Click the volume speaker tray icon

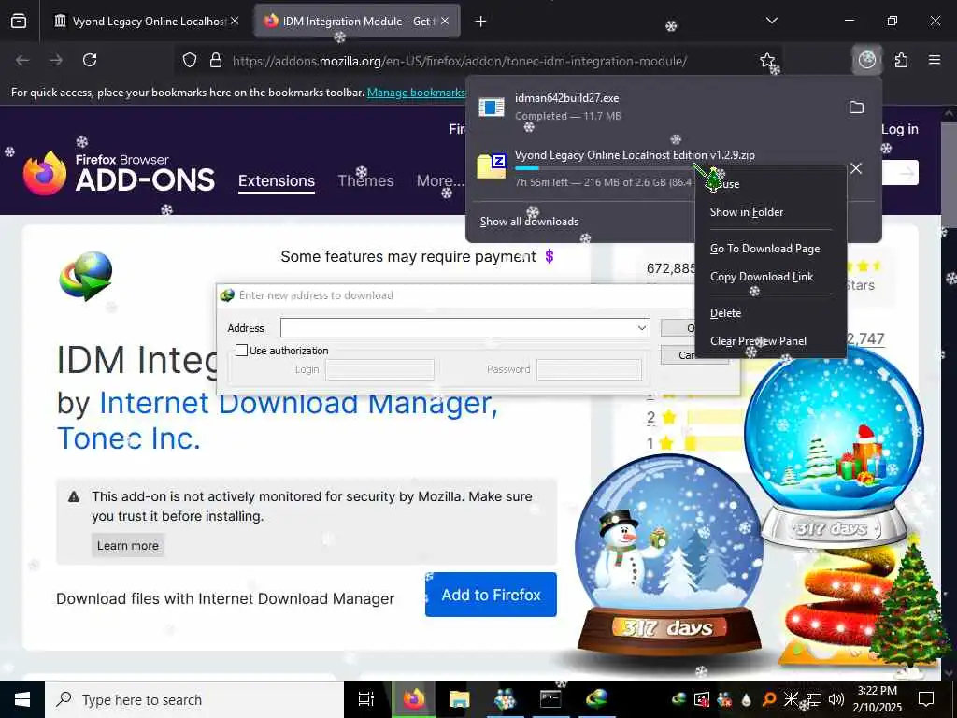click(x=836, y=699)
